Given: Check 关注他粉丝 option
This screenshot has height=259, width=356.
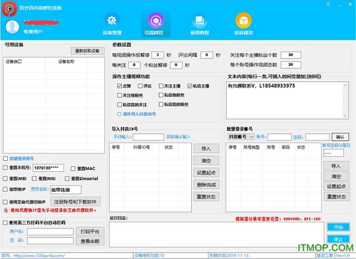Looking at the screenshot, I should 119,95.
